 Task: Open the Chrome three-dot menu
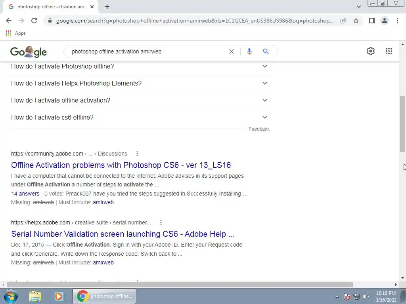pos(397,21)
